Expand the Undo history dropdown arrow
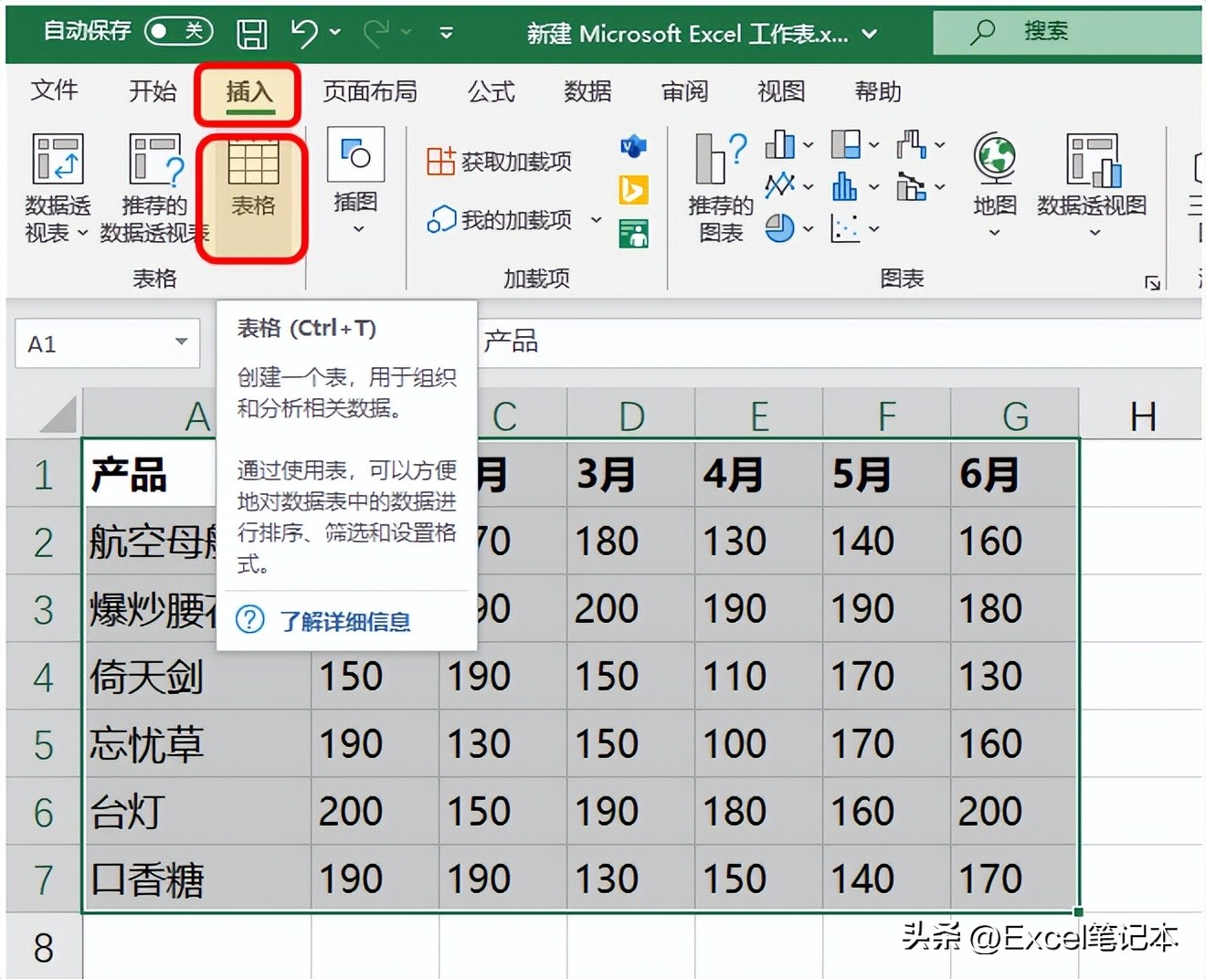 tap(335, 33)
